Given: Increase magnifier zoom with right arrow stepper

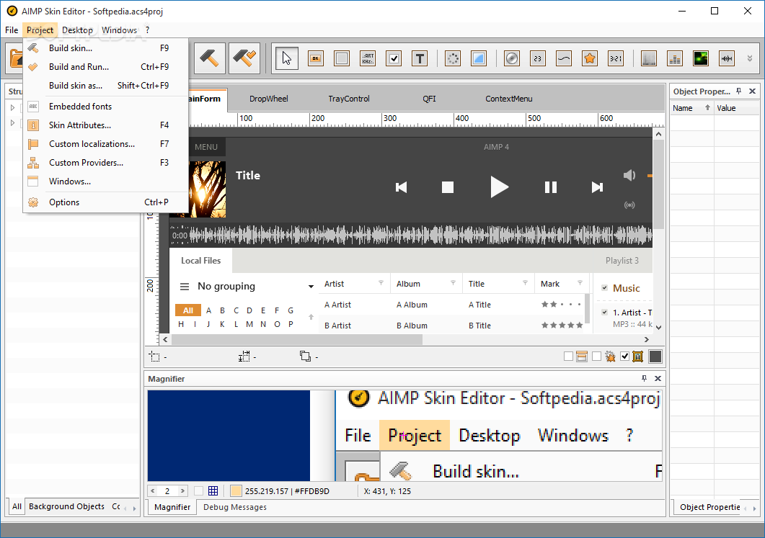Looking at the screenshot, I should click(x=182, y=491).
